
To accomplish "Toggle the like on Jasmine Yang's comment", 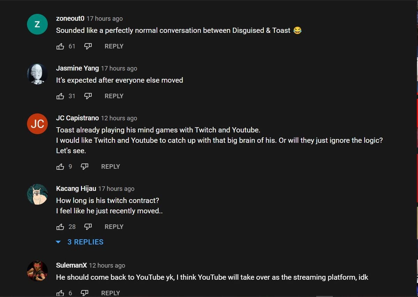I will click(x=60, y=96).
